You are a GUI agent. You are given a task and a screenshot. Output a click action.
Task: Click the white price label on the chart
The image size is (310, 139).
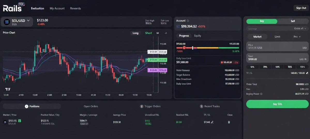[157, 52]
